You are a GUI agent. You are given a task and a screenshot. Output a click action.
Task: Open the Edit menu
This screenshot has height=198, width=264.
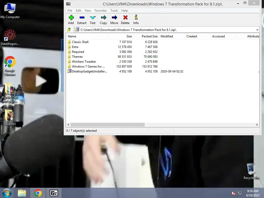pos(78,10)
